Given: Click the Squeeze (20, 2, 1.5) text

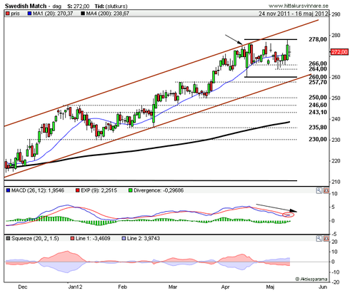Looking at the screenshot, I should pyautogui.click(x=35, y=238).
